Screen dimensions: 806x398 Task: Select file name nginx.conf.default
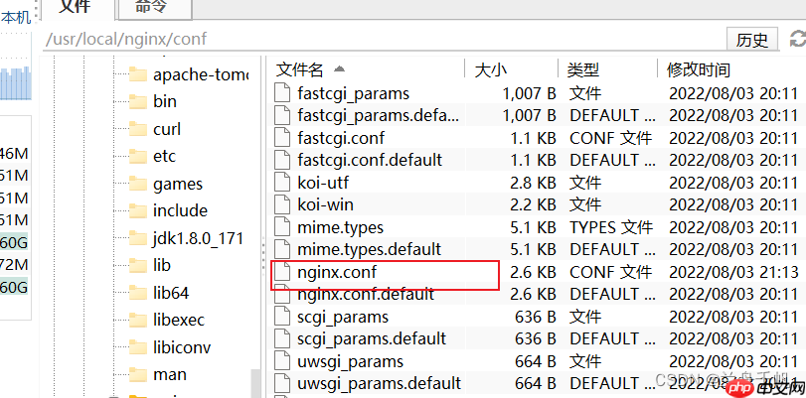(366, 295)
